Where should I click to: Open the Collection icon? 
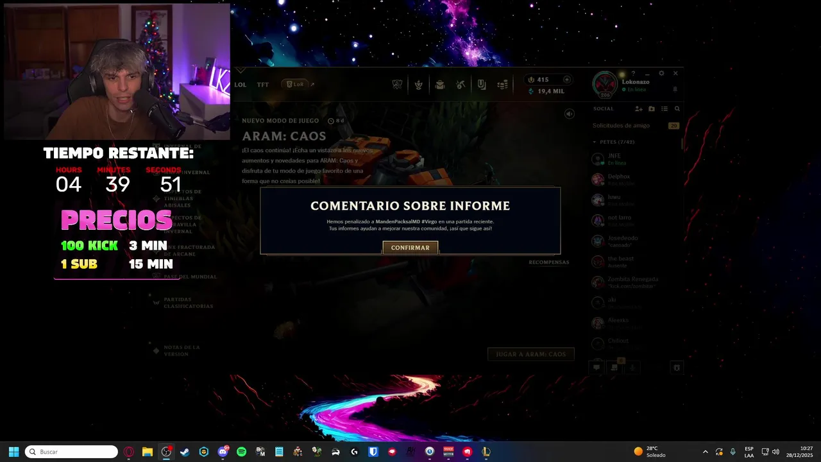(x=440, y=85)
